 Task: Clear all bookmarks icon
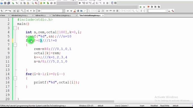[159, 7]
